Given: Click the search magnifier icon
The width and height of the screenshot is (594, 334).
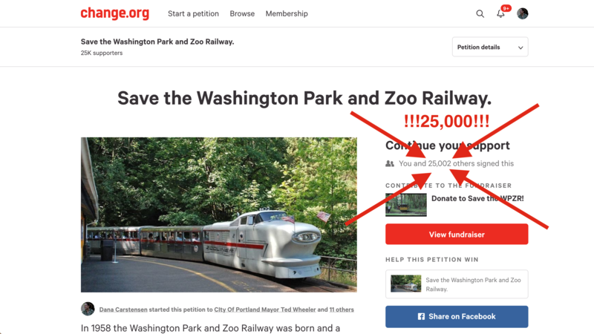Looking at the screenshot, I should (480, 14).
